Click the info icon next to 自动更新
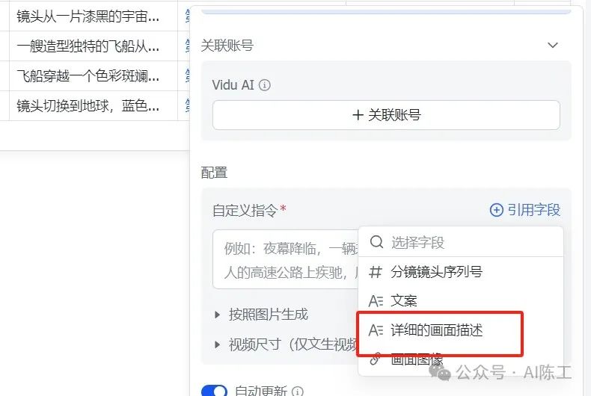This screenshot has height=396, width=591. click(298, 392)
